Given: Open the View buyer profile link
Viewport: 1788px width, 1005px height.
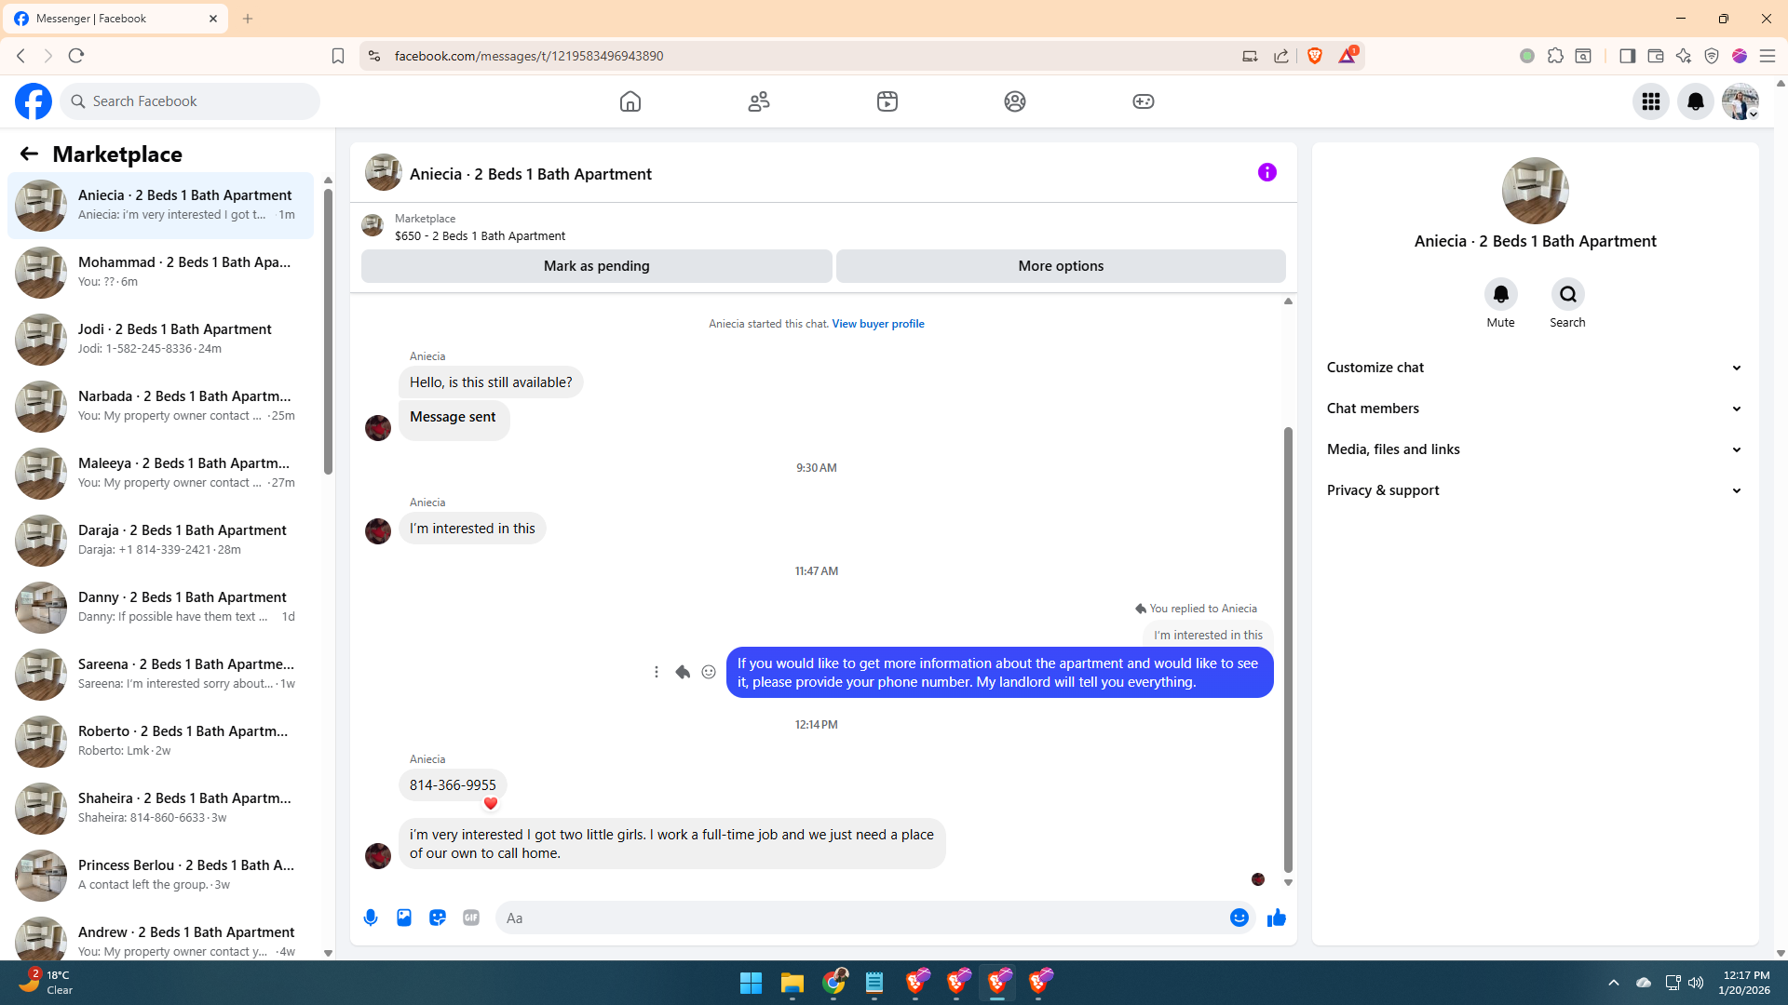Looking at the screenshot, I should click(878, 324).
